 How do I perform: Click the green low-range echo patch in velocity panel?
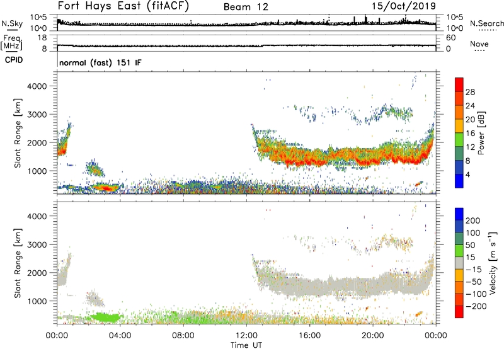tap(106, 318)
